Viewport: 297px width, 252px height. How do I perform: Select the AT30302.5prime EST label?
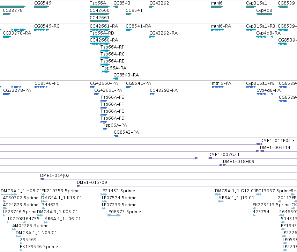pyautogui.click(x=21, y=198)
